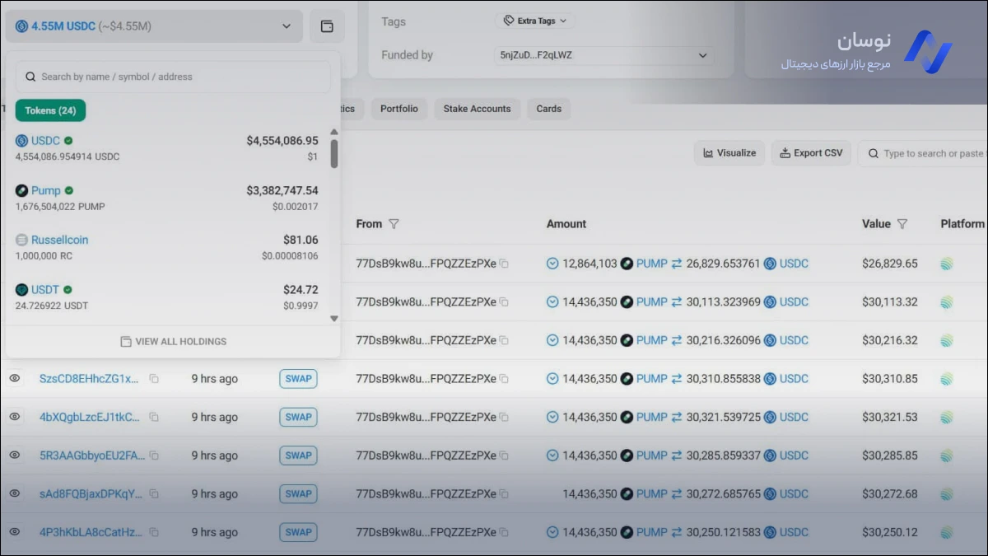Toggle the eye icon for the SzsCD8EHhcZG1x row

pyautogui.click(x=15, y=378)
